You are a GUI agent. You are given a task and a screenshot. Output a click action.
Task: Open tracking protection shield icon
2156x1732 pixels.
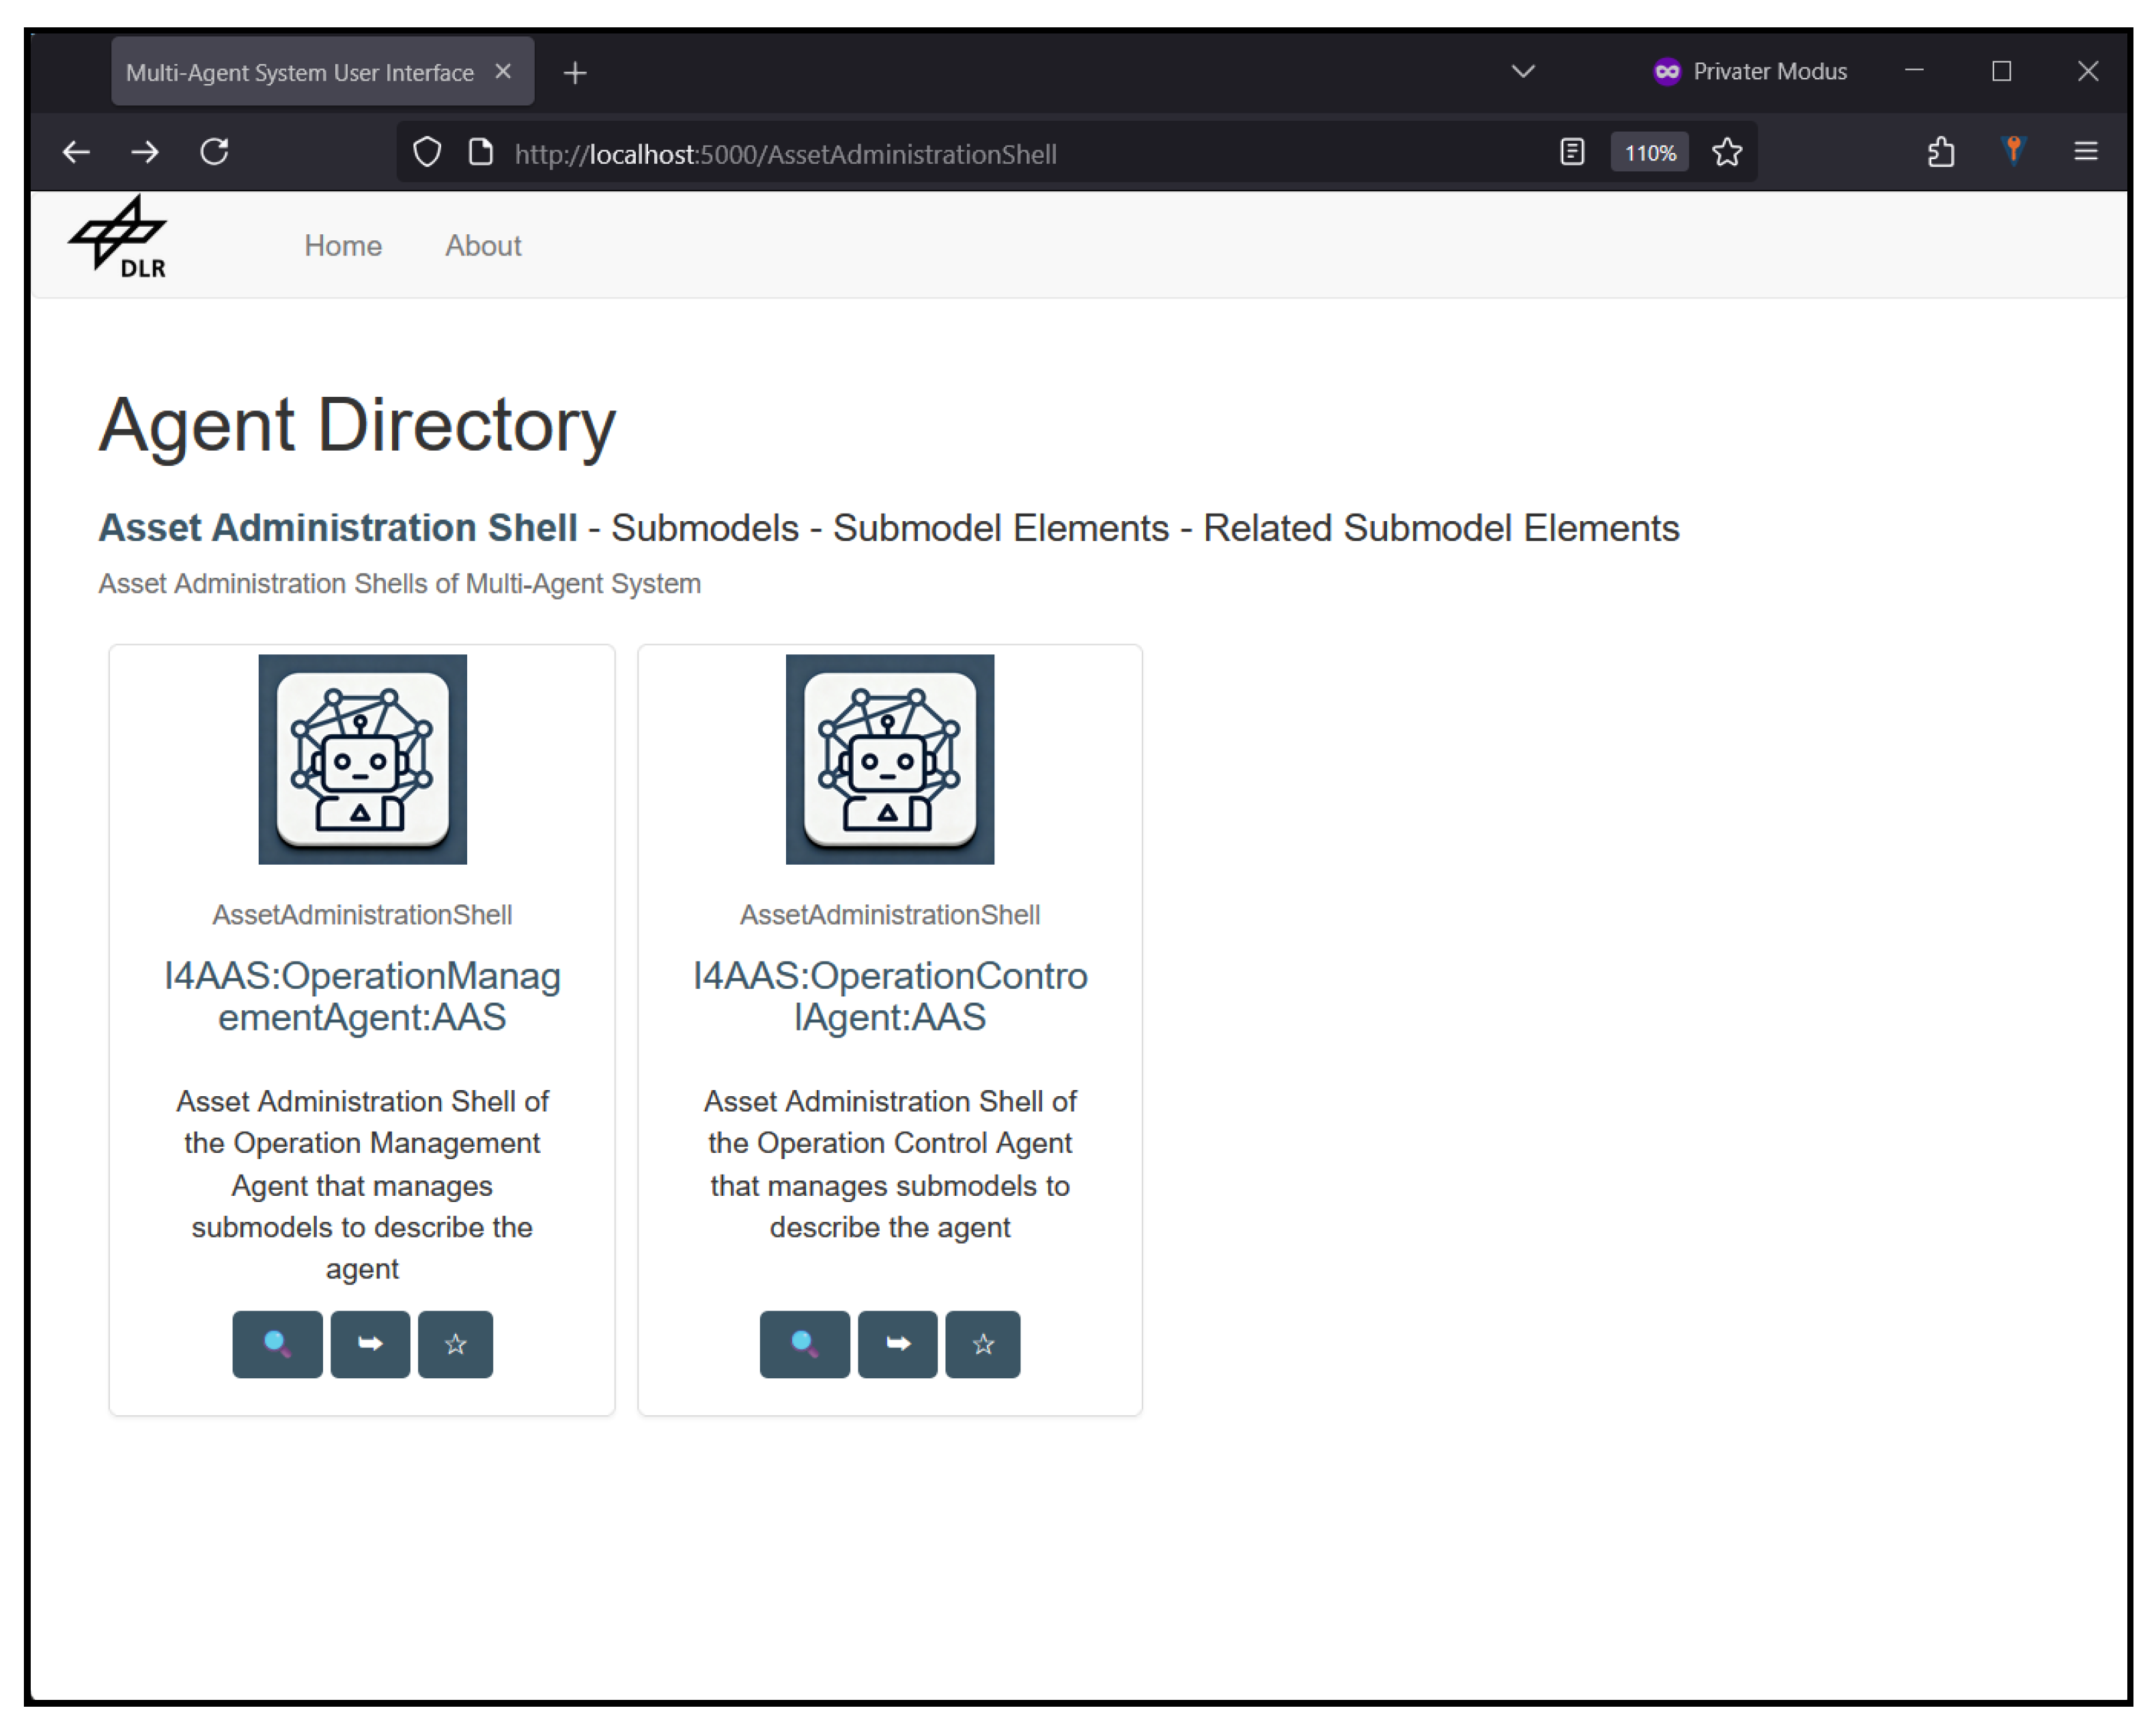coord(427,152)
